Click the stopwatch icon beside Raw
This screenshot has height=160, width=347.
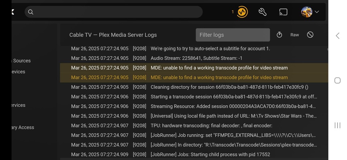click(x=279, y=35)
